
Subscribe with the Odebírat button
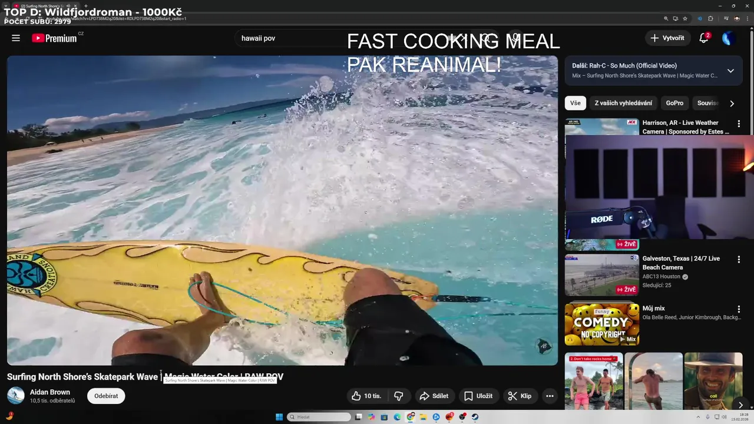(106, 396)
